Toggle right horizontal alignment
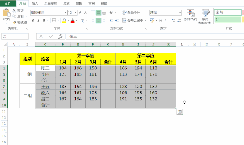Image resolution: width=244 pixels, height=145 pixels. click(x=104, y=20)
